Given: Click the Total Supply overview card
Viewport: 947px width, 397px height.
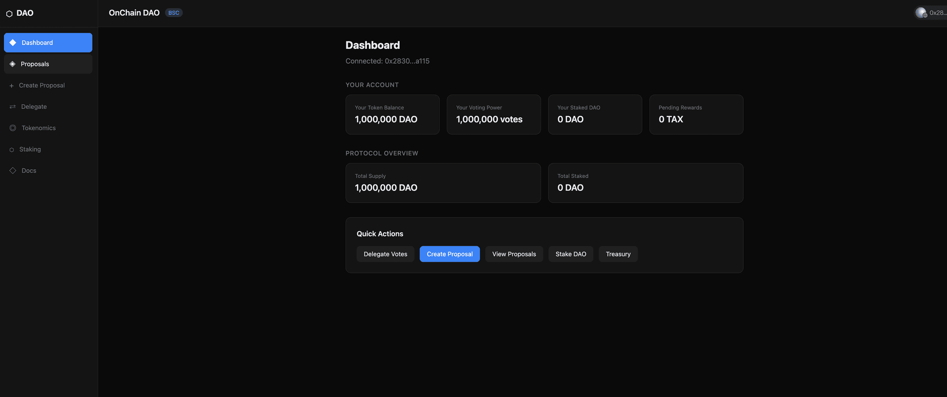Looking at the screenshot, I should tap(443, 183).
